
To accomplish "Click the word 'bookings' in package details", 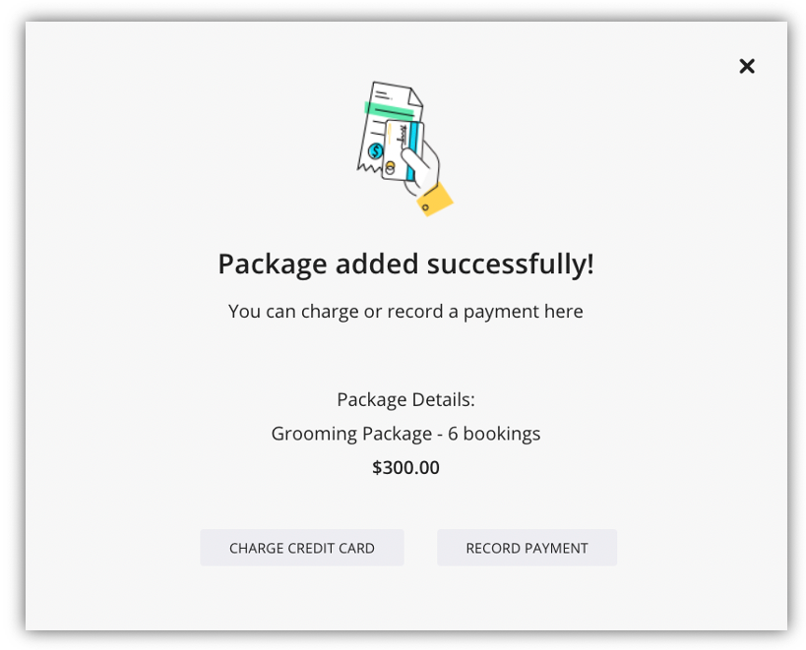I will pyautogui.click(x=502, y=434).
